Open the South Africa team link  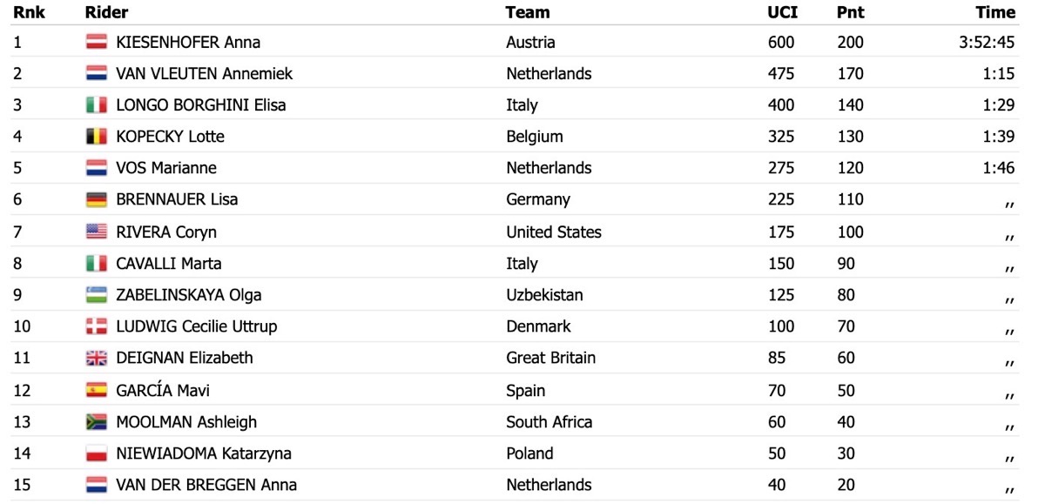click(x=549, y=422)
